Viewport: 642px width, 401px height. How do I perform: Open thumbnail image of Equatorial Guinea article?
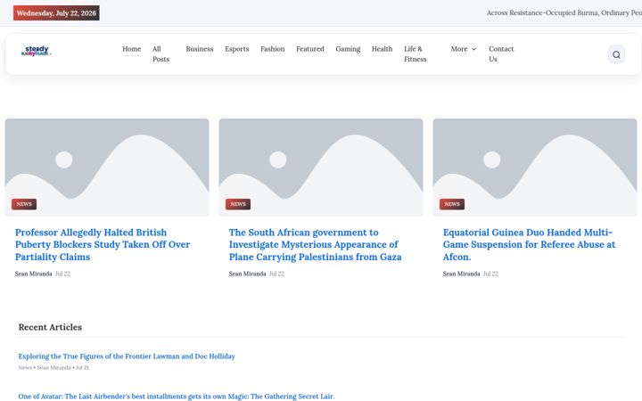click(535, 167)
